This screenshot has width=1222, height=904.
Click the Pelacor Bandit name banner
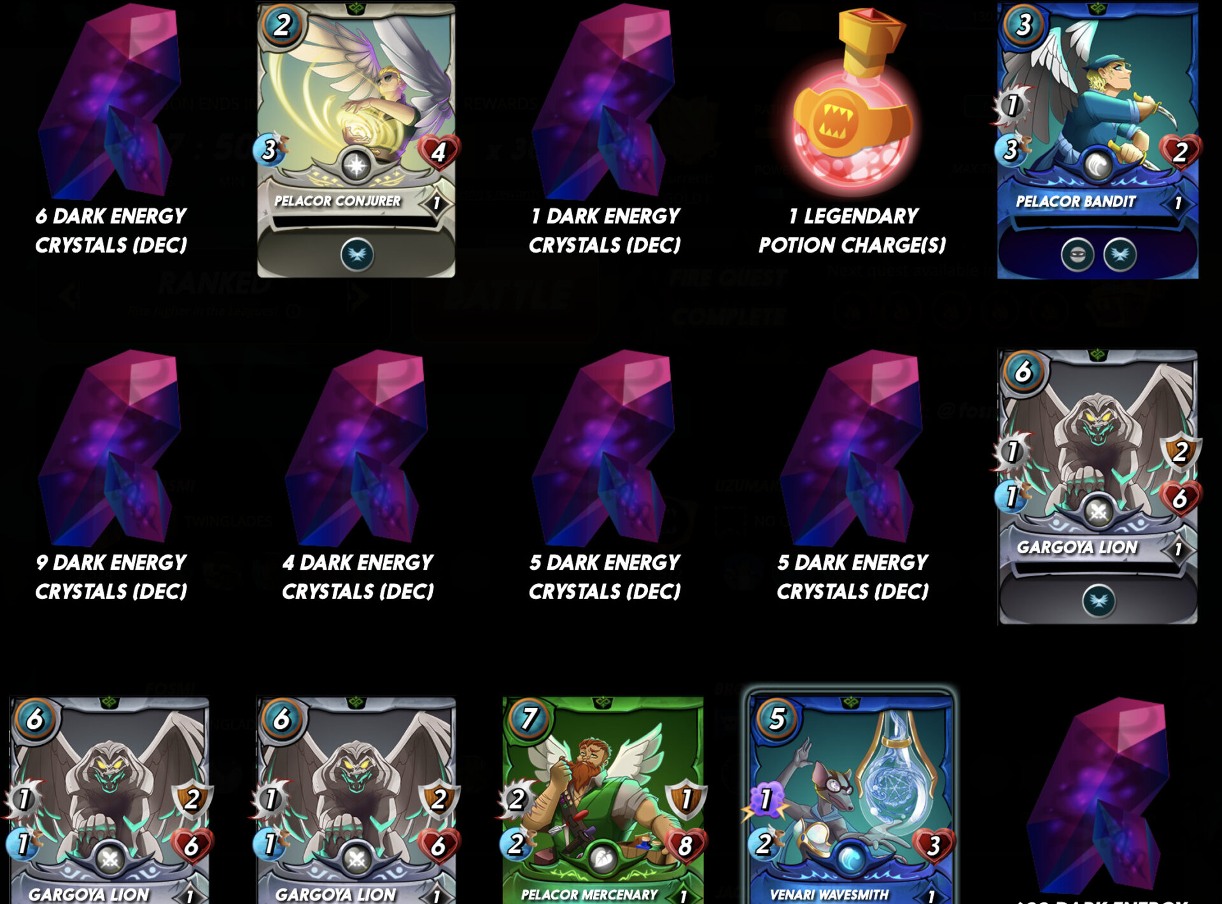coord(1076,202)
